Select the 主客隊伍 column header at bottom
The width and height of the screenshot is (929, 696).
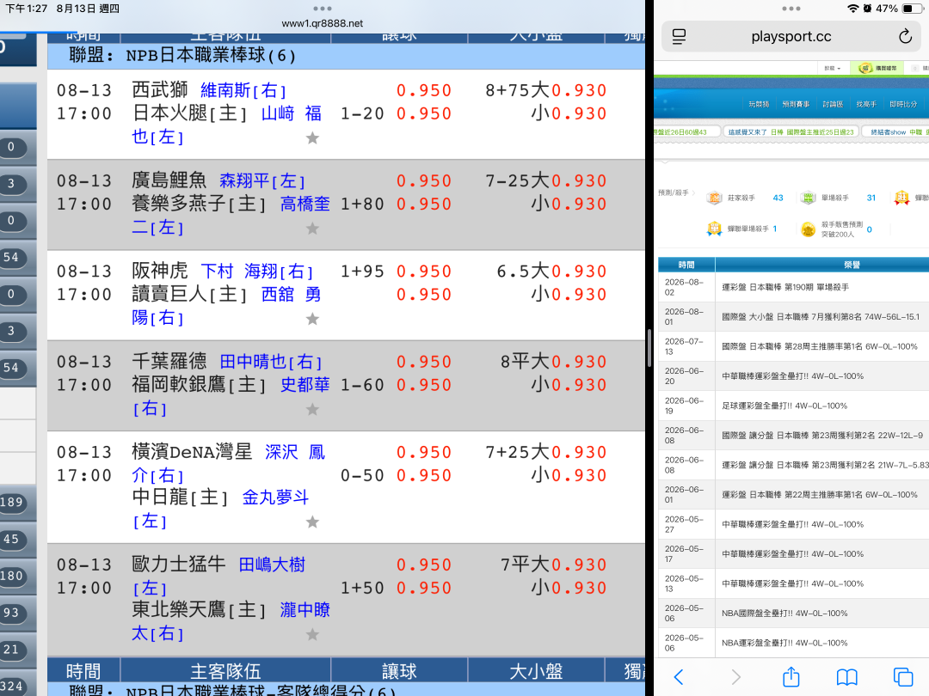pyautogui.click(x=225, y=671)
